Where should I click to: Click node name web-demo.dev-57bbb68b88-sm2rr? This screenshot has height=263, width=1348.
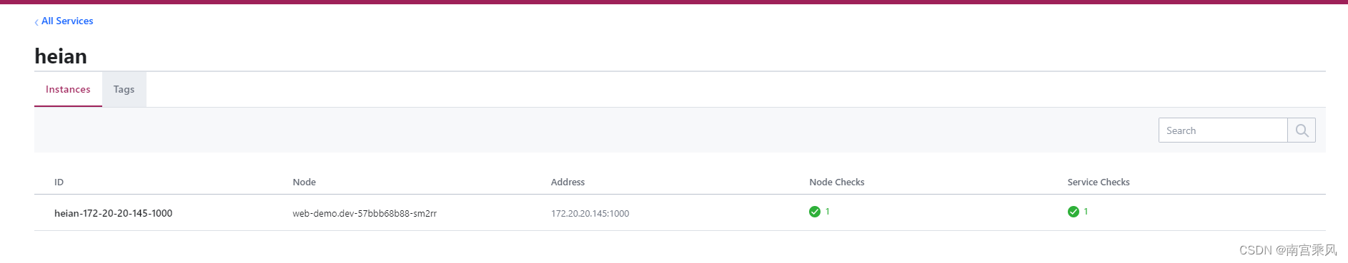tap(365, 213)
